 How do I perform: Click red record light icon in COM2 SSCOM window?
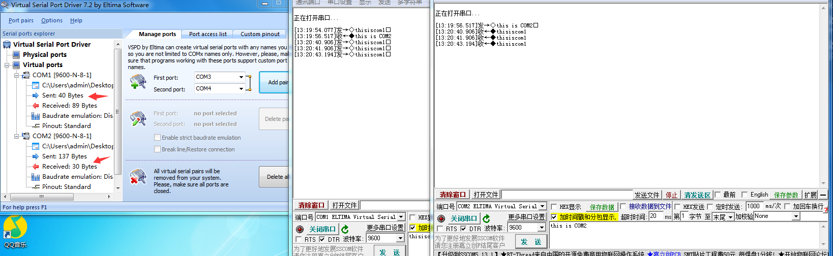pyautogui.click(x=441, y=218)
